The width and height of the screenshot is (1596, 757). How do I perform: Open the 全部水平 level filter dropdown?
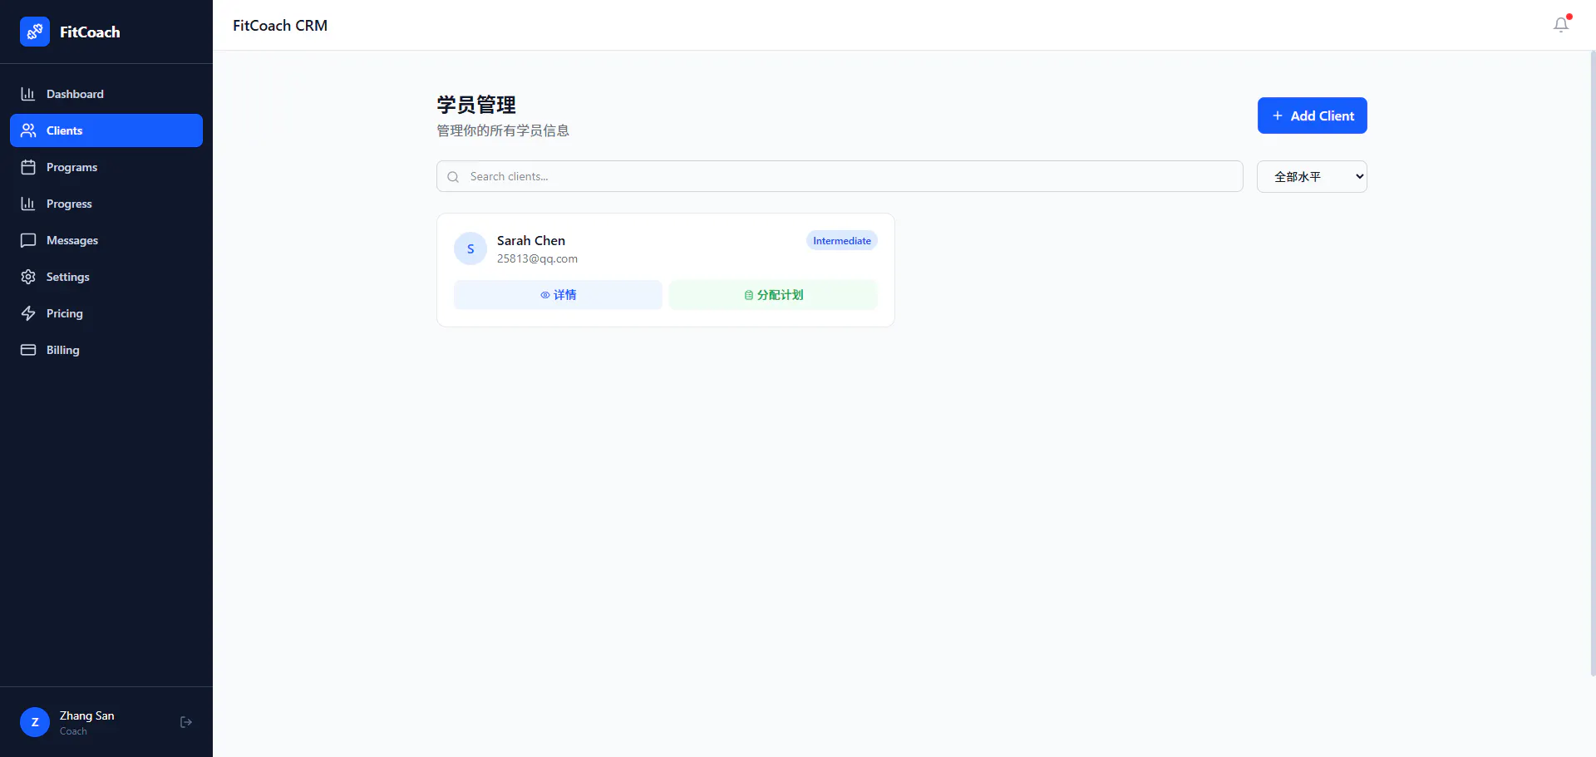click(1312, 176)
